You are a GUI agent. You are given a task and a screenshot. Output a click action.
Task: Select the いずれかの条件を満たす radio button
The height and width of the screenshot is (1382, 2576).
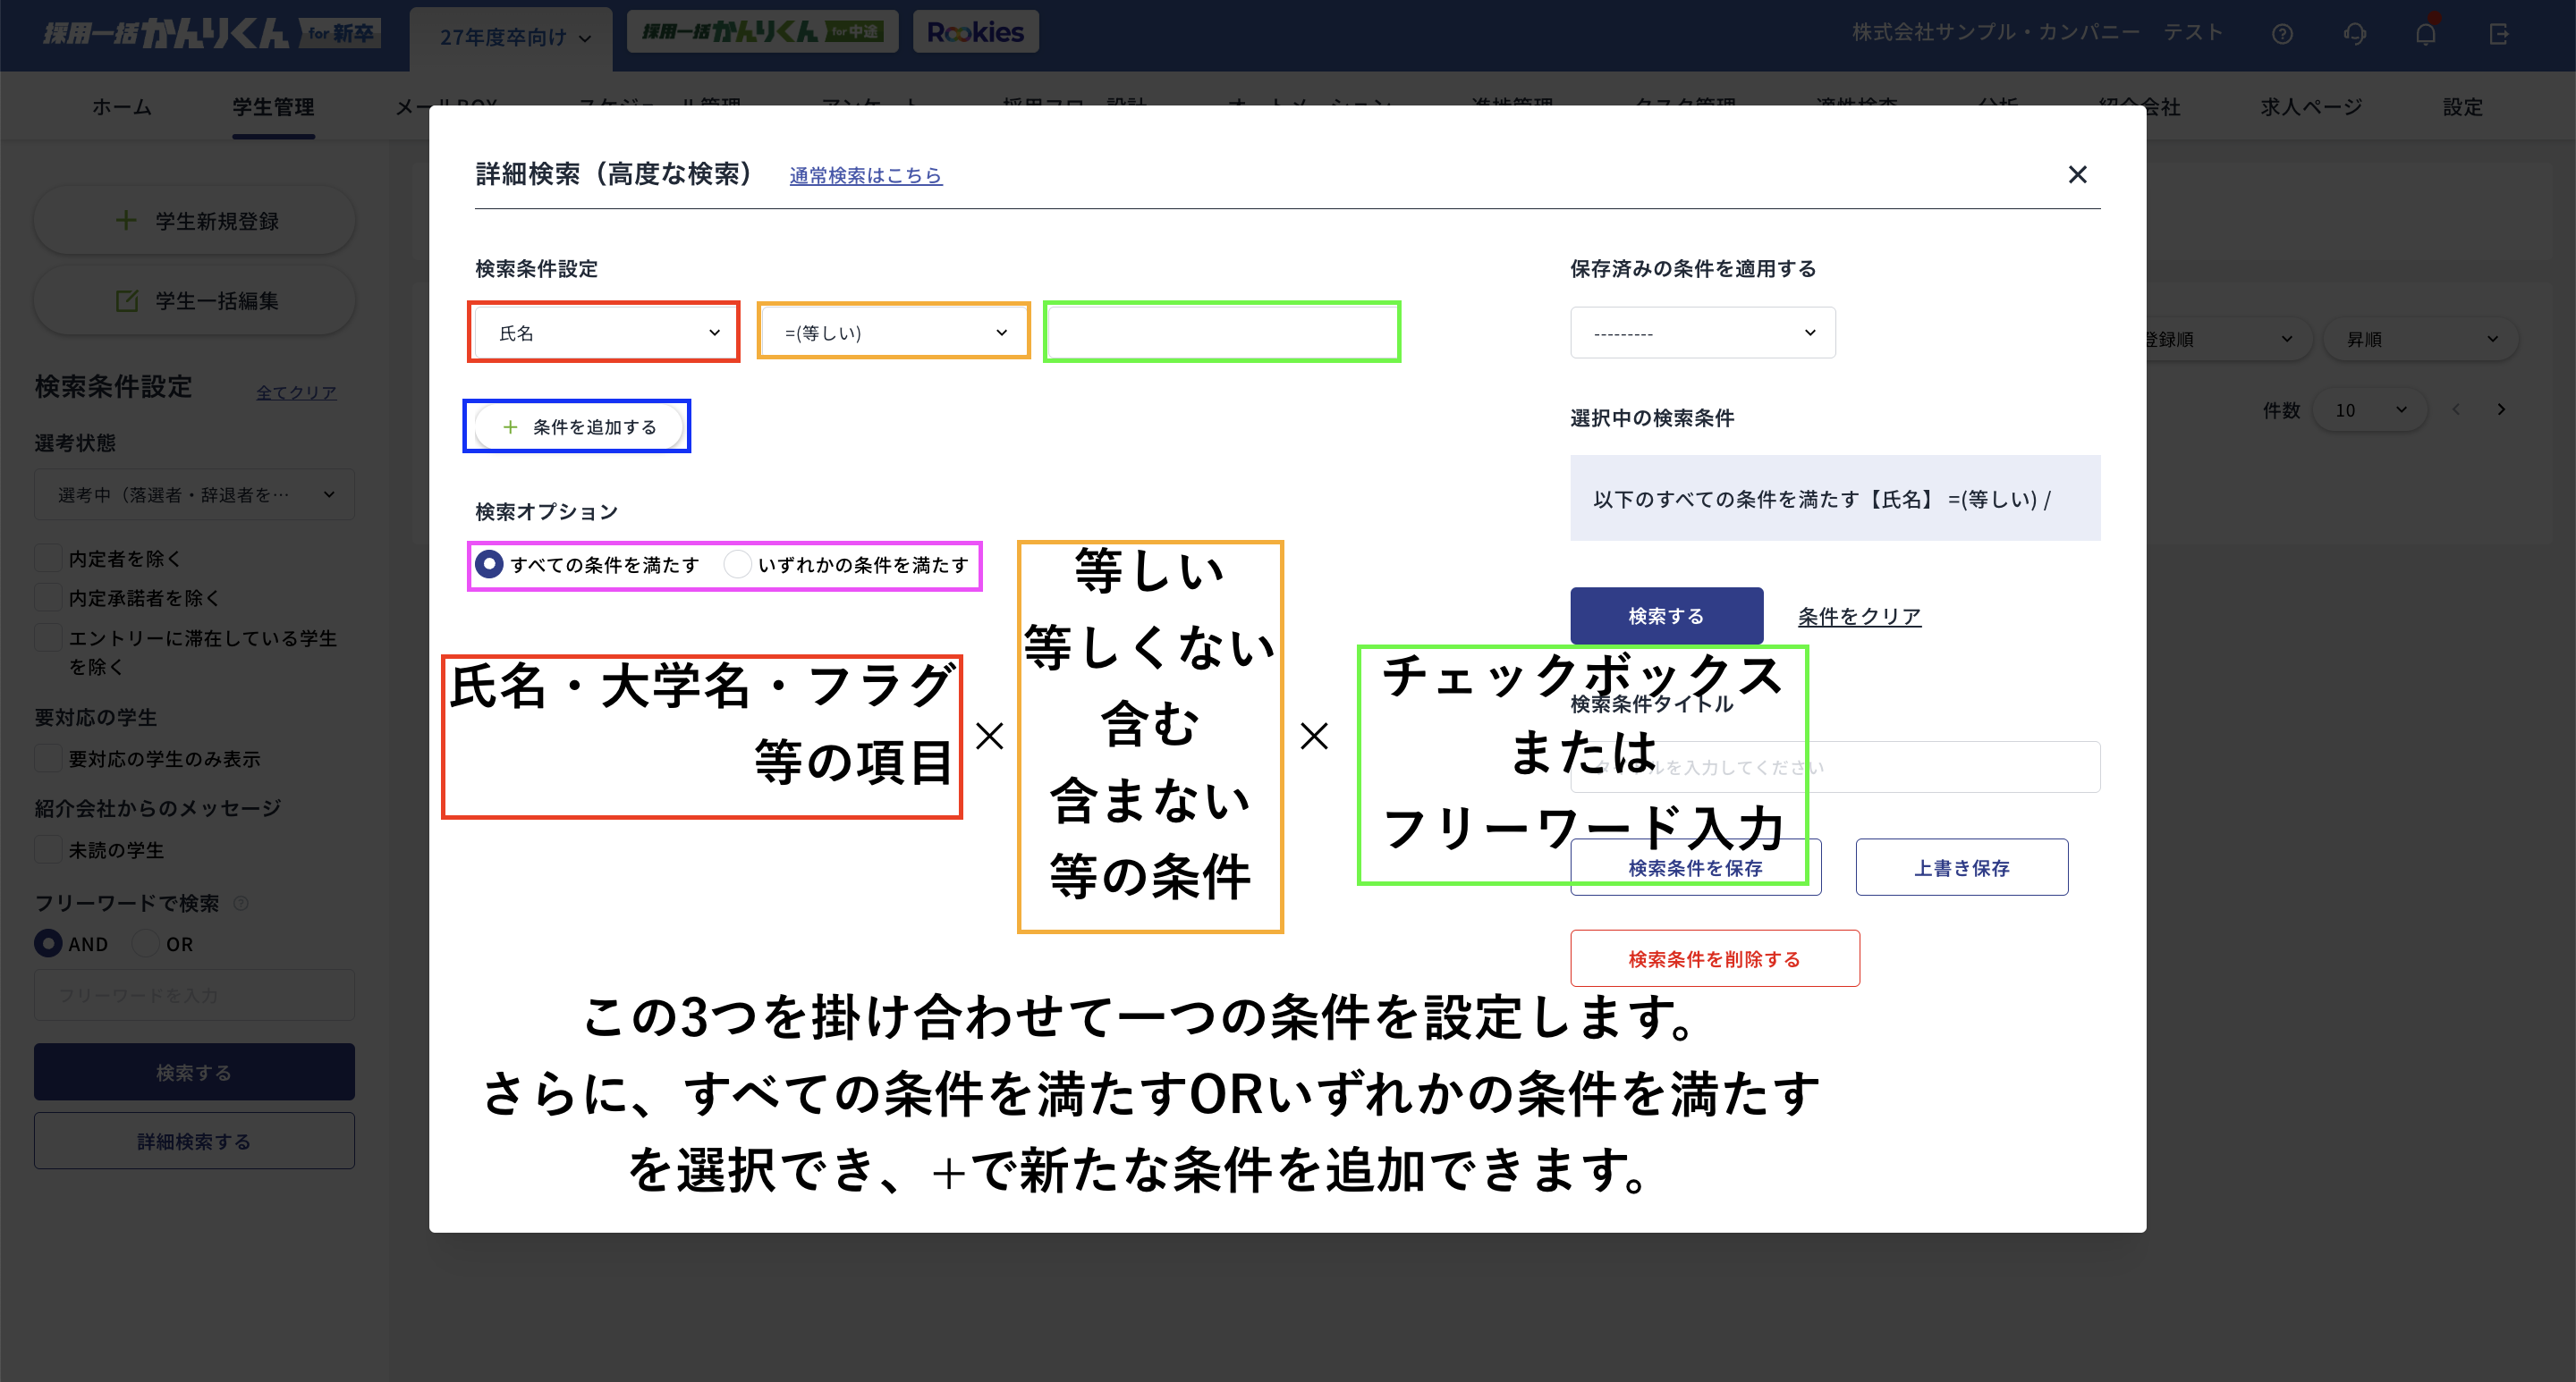pyautogui.click(x=737, y=563)
